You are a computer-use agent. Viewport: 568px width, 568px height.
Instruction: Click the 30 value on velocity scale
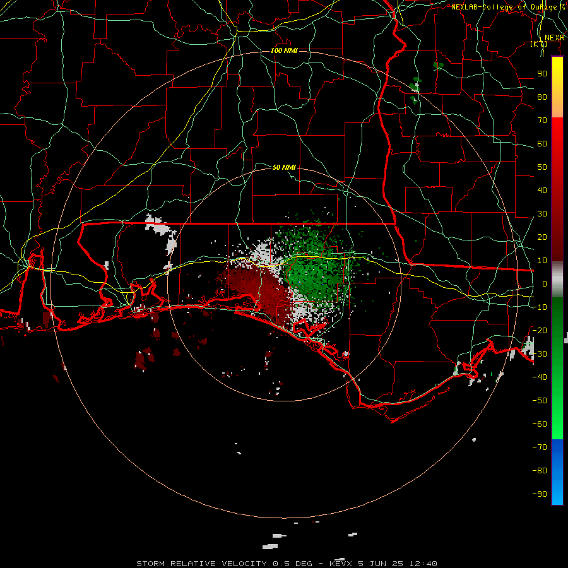point(542,214)
